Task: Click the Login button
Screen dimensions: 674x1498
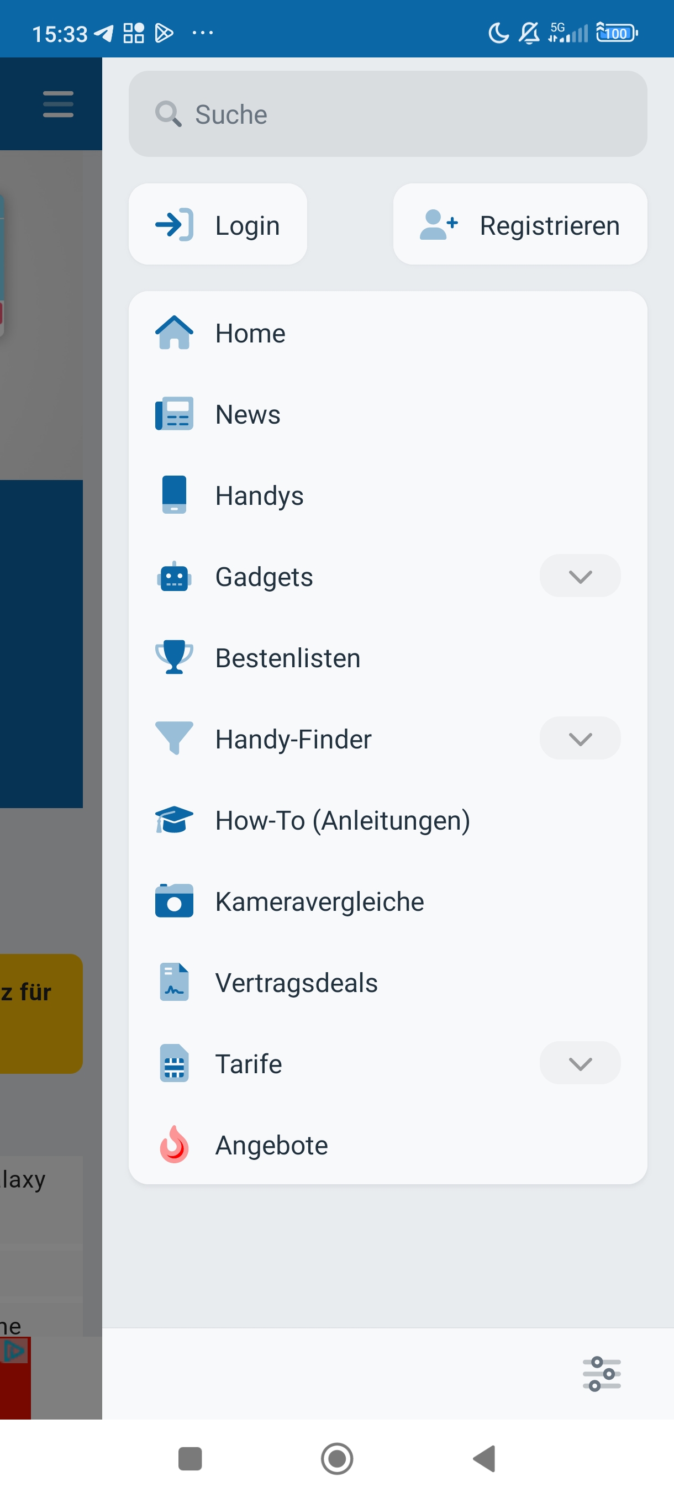Action: (218, 224)
